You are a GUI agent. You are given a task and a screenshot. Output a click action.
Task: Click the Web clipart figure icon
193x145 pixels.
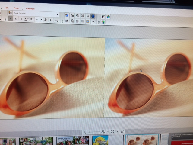click(x=103, y=17)
